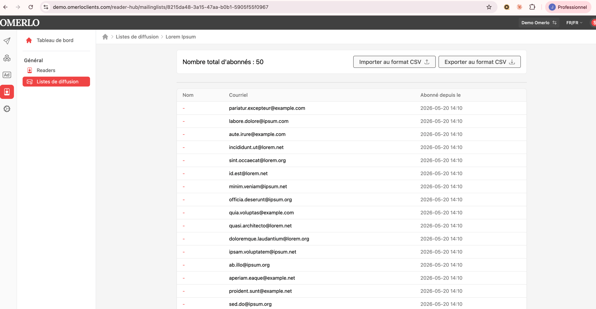This screenshot has width=596, height=309.
Task: Select ipsam.voluptatem@ipsum.net email
Action: pyautogui.click(x=262, y=252)
